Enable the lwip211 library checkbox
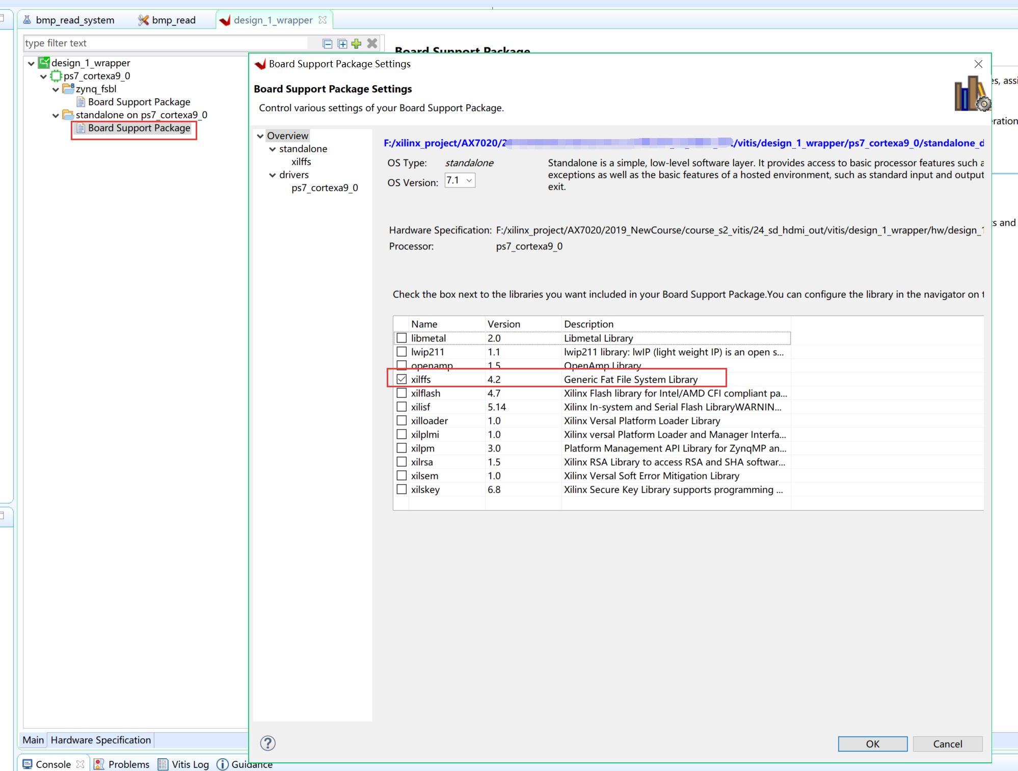 [x=402, y=352]
